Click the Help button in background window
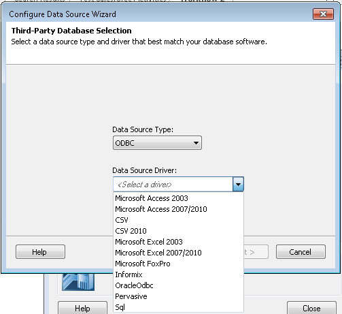The width and height of the screenshot is (342, 314). (82, 308)
